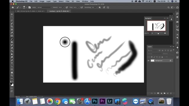Open smoothing options gear

[x=100, y=7]
